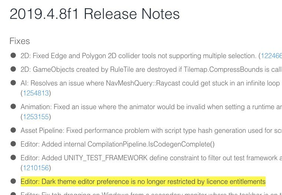Screen dimensions: 282x195
Task: Click the bullet beside the Dark theme entry
Action: pos(13,181)
